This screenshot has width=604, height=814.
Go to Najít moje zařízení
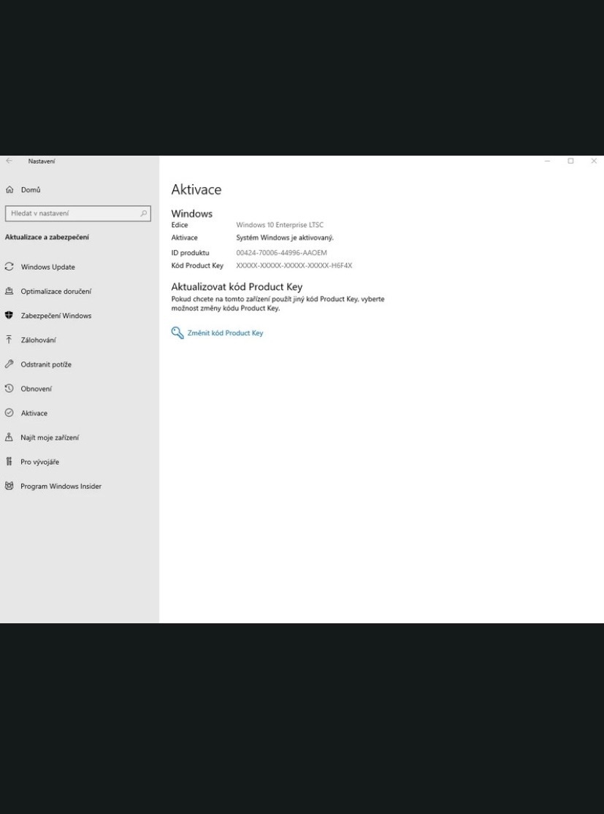[x=50, y=438]
